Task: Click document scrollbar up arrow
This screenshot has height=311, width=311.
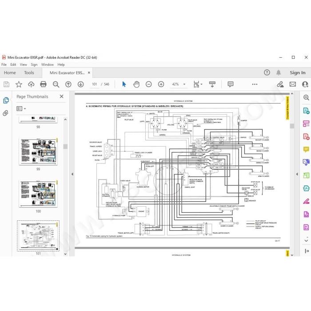Action: click(x=292, y=94)
